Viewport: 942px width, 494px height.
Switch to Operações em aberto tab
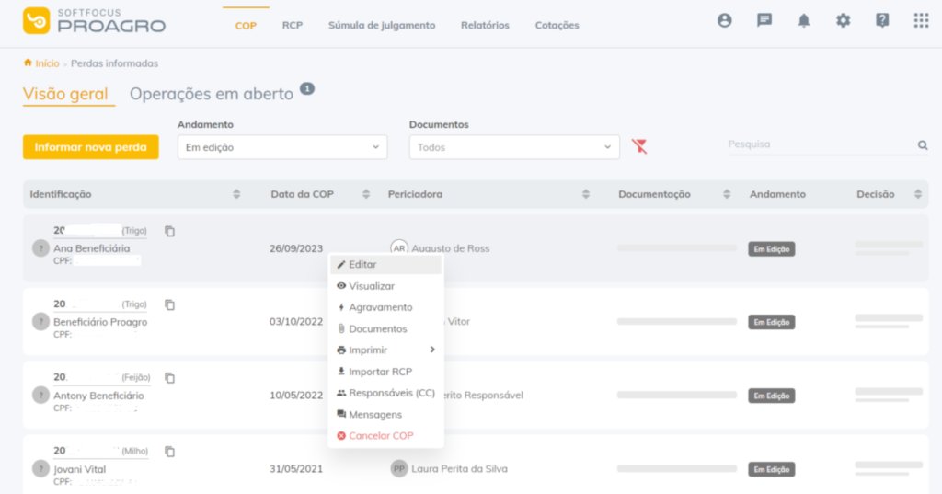click(x=212, y=94)
